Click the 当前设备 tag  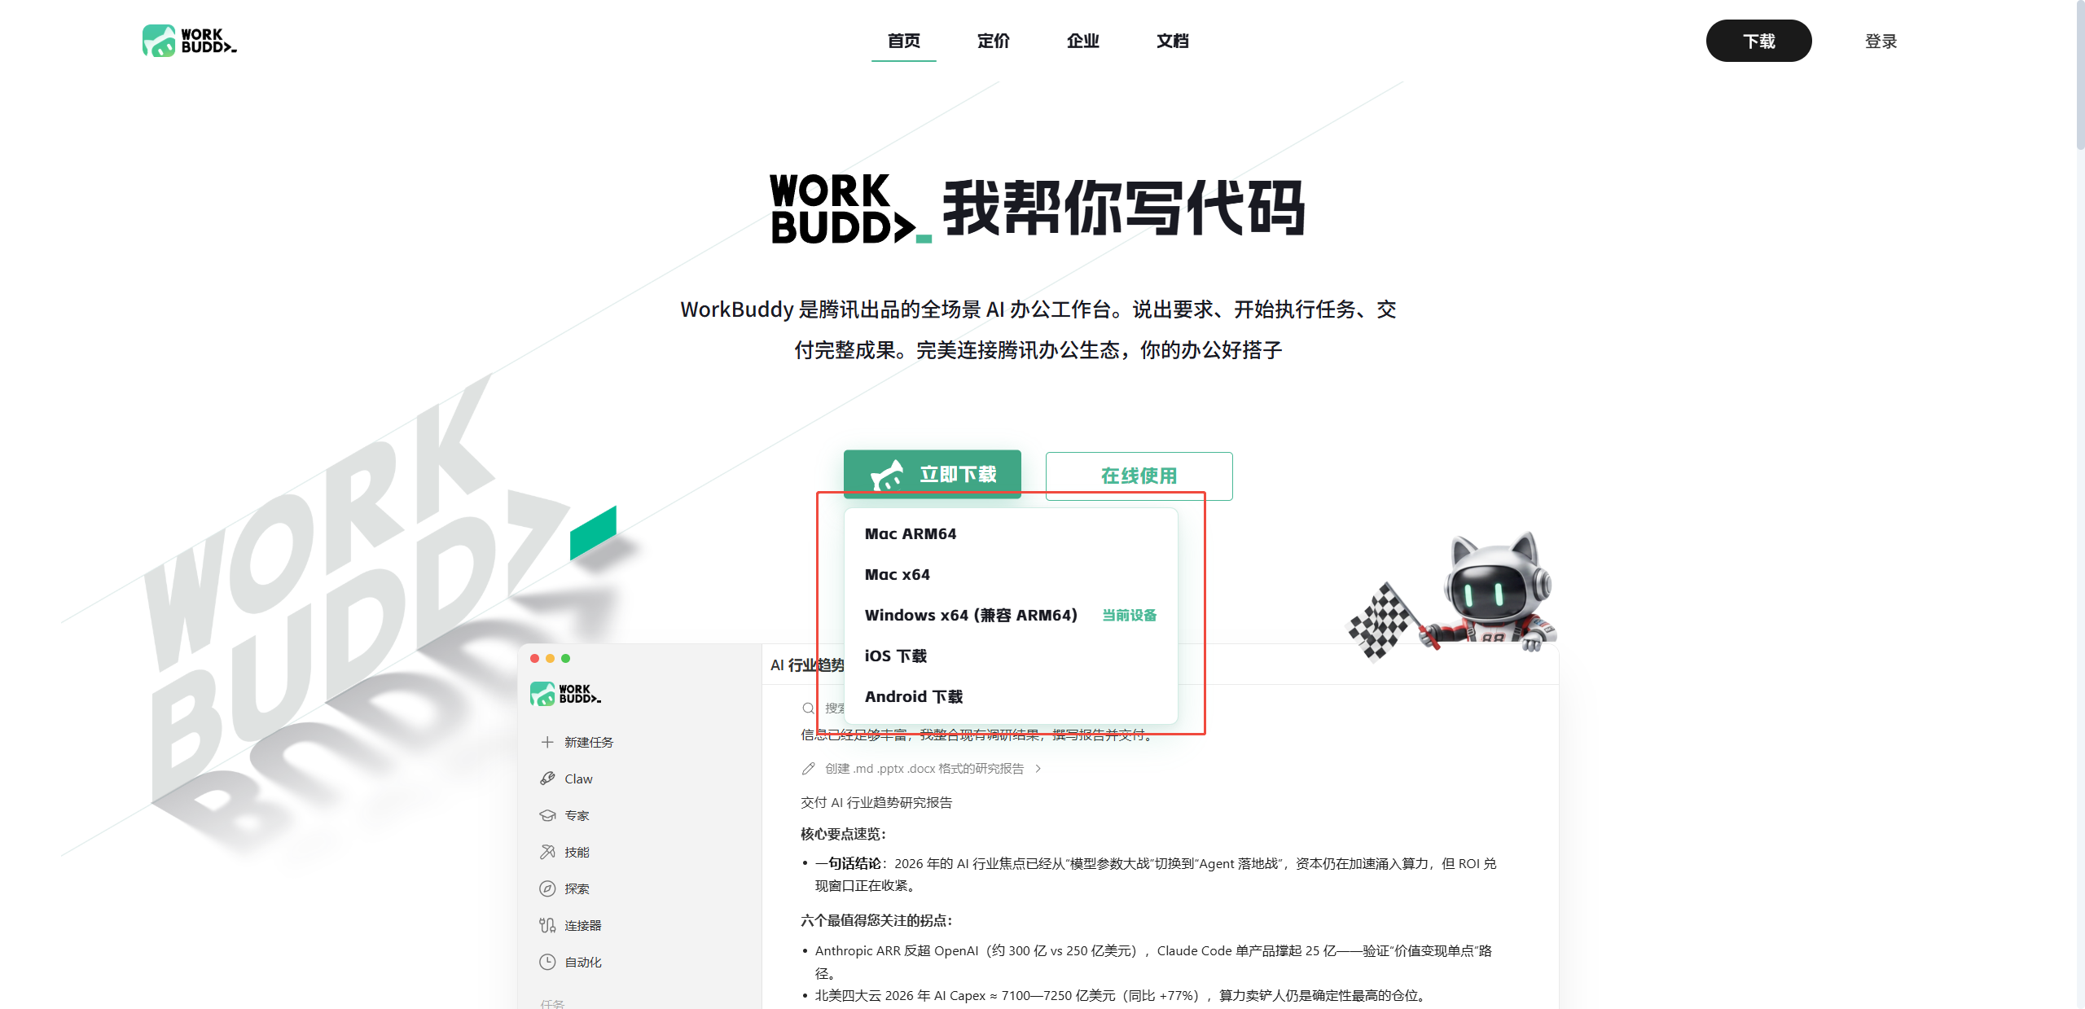pyautogui.click(x=1129, y=615)
